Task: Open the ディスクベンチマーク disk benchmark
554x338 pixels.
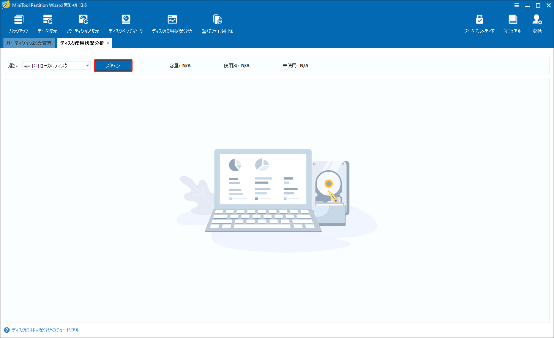Action: (x=126, y=24)
